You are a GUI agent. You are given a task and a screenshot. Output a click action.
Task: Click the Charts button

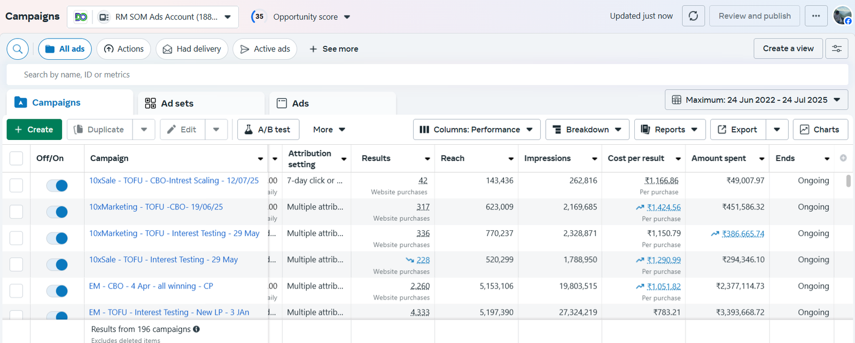pos(820,129)
